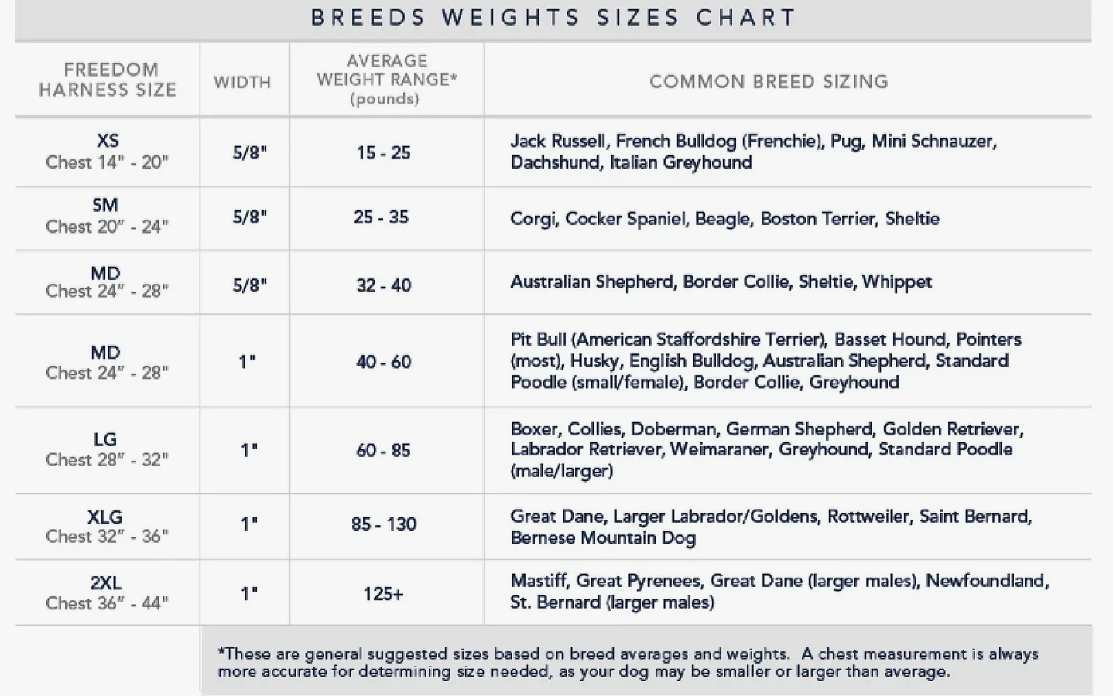Select the 25 - 35 weight range cell
This screenshot has width=1113, height=696.
coord(381,217)
